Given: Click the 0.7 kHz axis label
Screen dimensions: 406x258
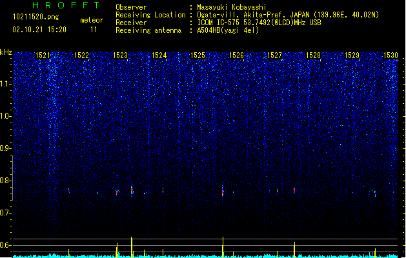Looking at the screenshot, I should tap(5, 213).
